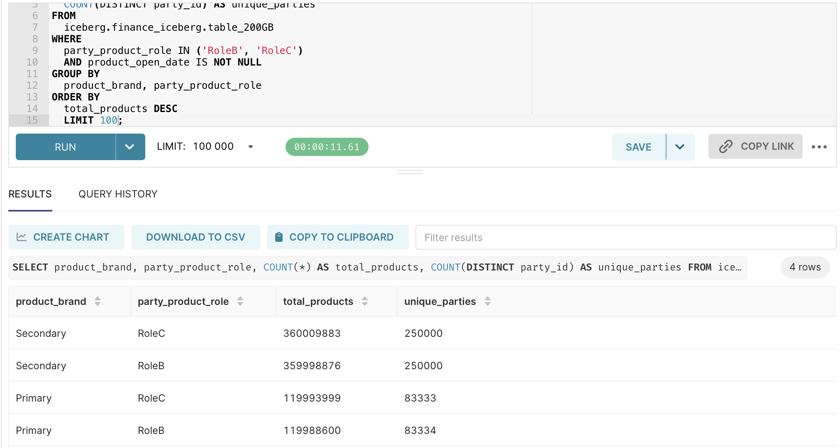Click RoleB in the Primary 119988600 row
This screenshot has height=448, width=840.
tap(151, 431)
